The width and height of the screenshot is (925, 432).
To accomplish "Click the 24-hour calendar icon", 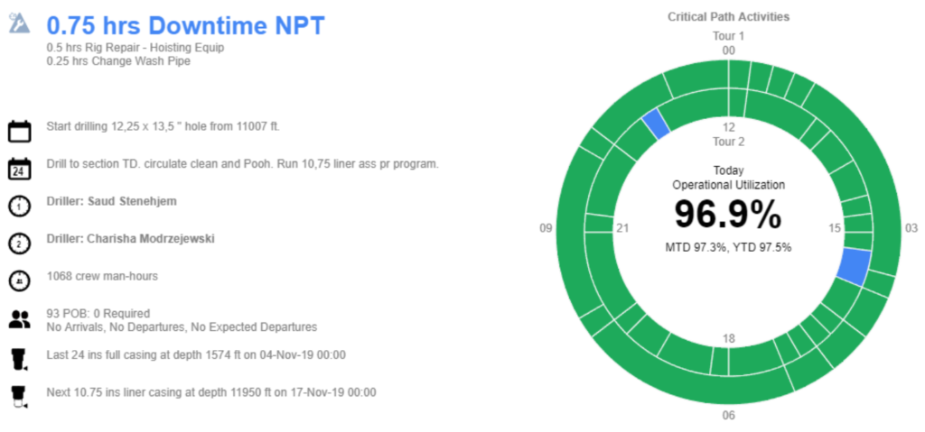I will (x=20, y=170).
